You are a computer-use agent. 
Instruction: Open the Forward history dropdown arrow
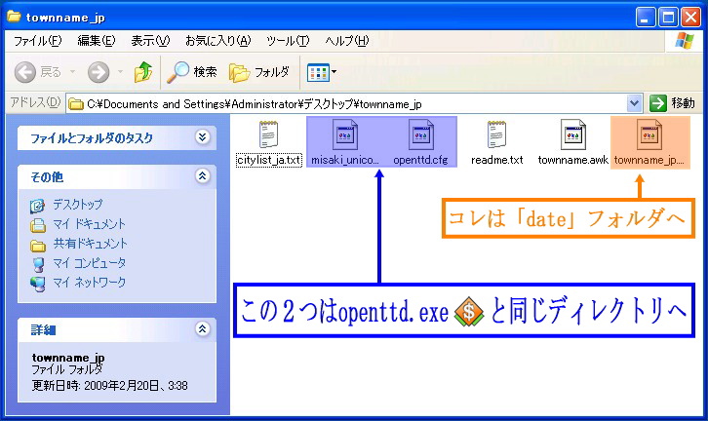tap(120, 72)
